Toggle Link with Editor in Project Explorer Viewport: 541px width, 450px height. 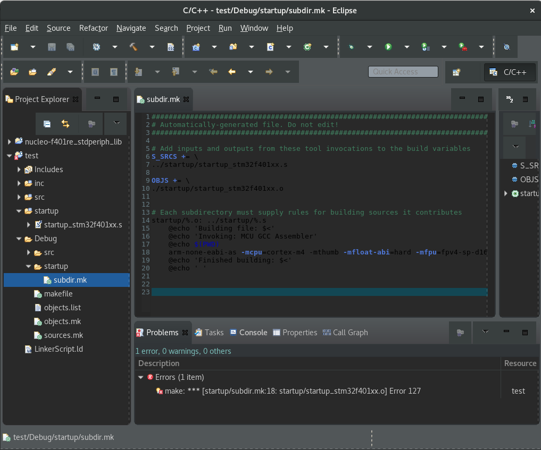pyautogui.click(x=65, y=124)
